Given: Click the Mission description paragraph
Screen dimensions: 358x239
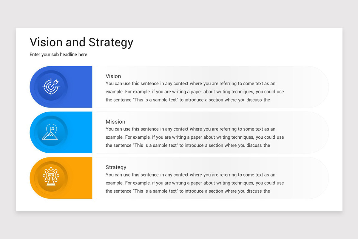Looking at the screenshot, I should tap(195, 137).
